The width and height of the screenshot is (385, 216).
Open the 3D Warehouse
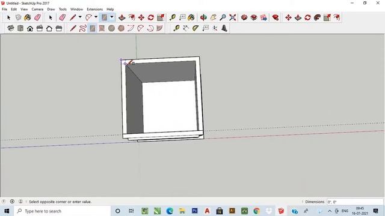click(x=244, y=17)
